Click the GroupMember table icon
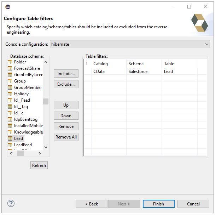The image size is (216, 215). pos(11,87)
